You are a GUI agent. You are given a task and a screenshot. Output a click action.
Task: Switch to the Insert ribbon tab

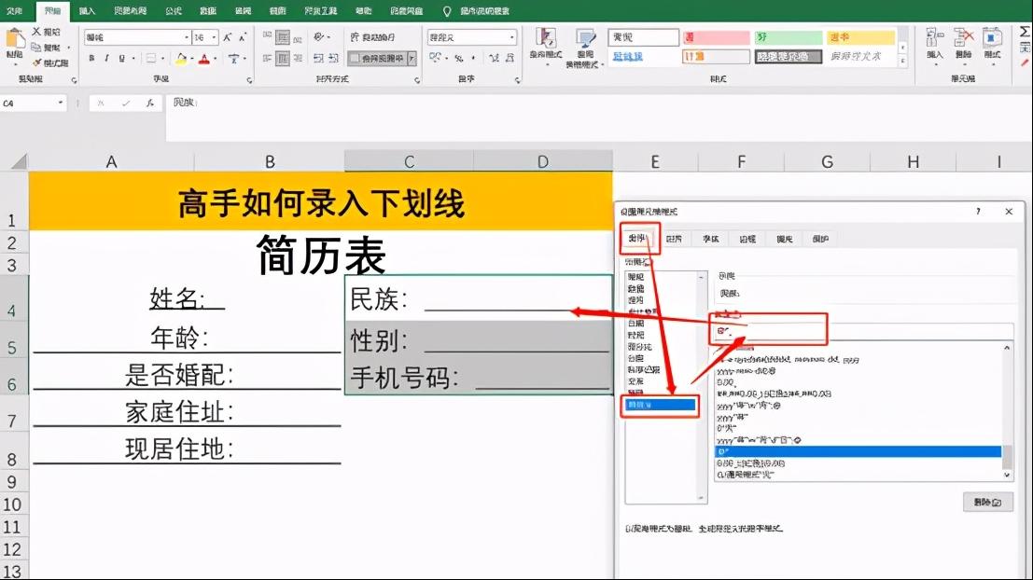tap(86, 10)
